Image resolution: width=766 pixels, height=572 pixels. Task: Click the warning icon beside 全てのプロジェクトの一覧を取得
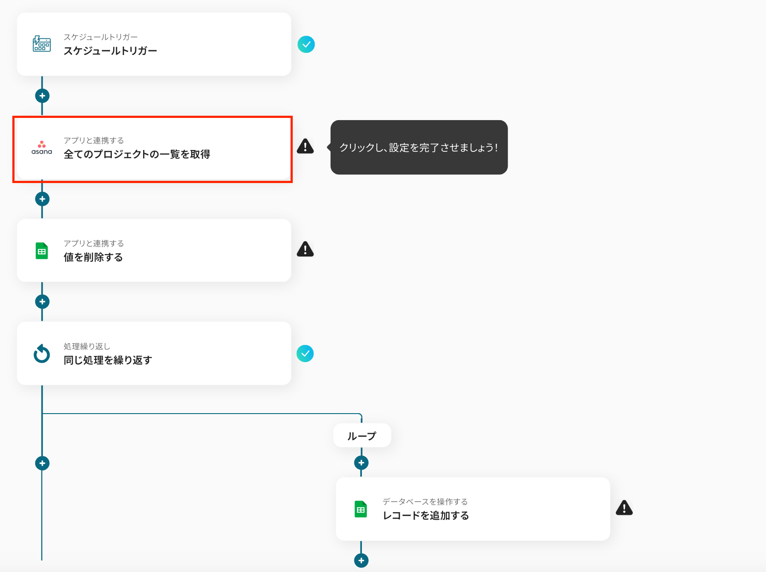click(x=305, y=146)
